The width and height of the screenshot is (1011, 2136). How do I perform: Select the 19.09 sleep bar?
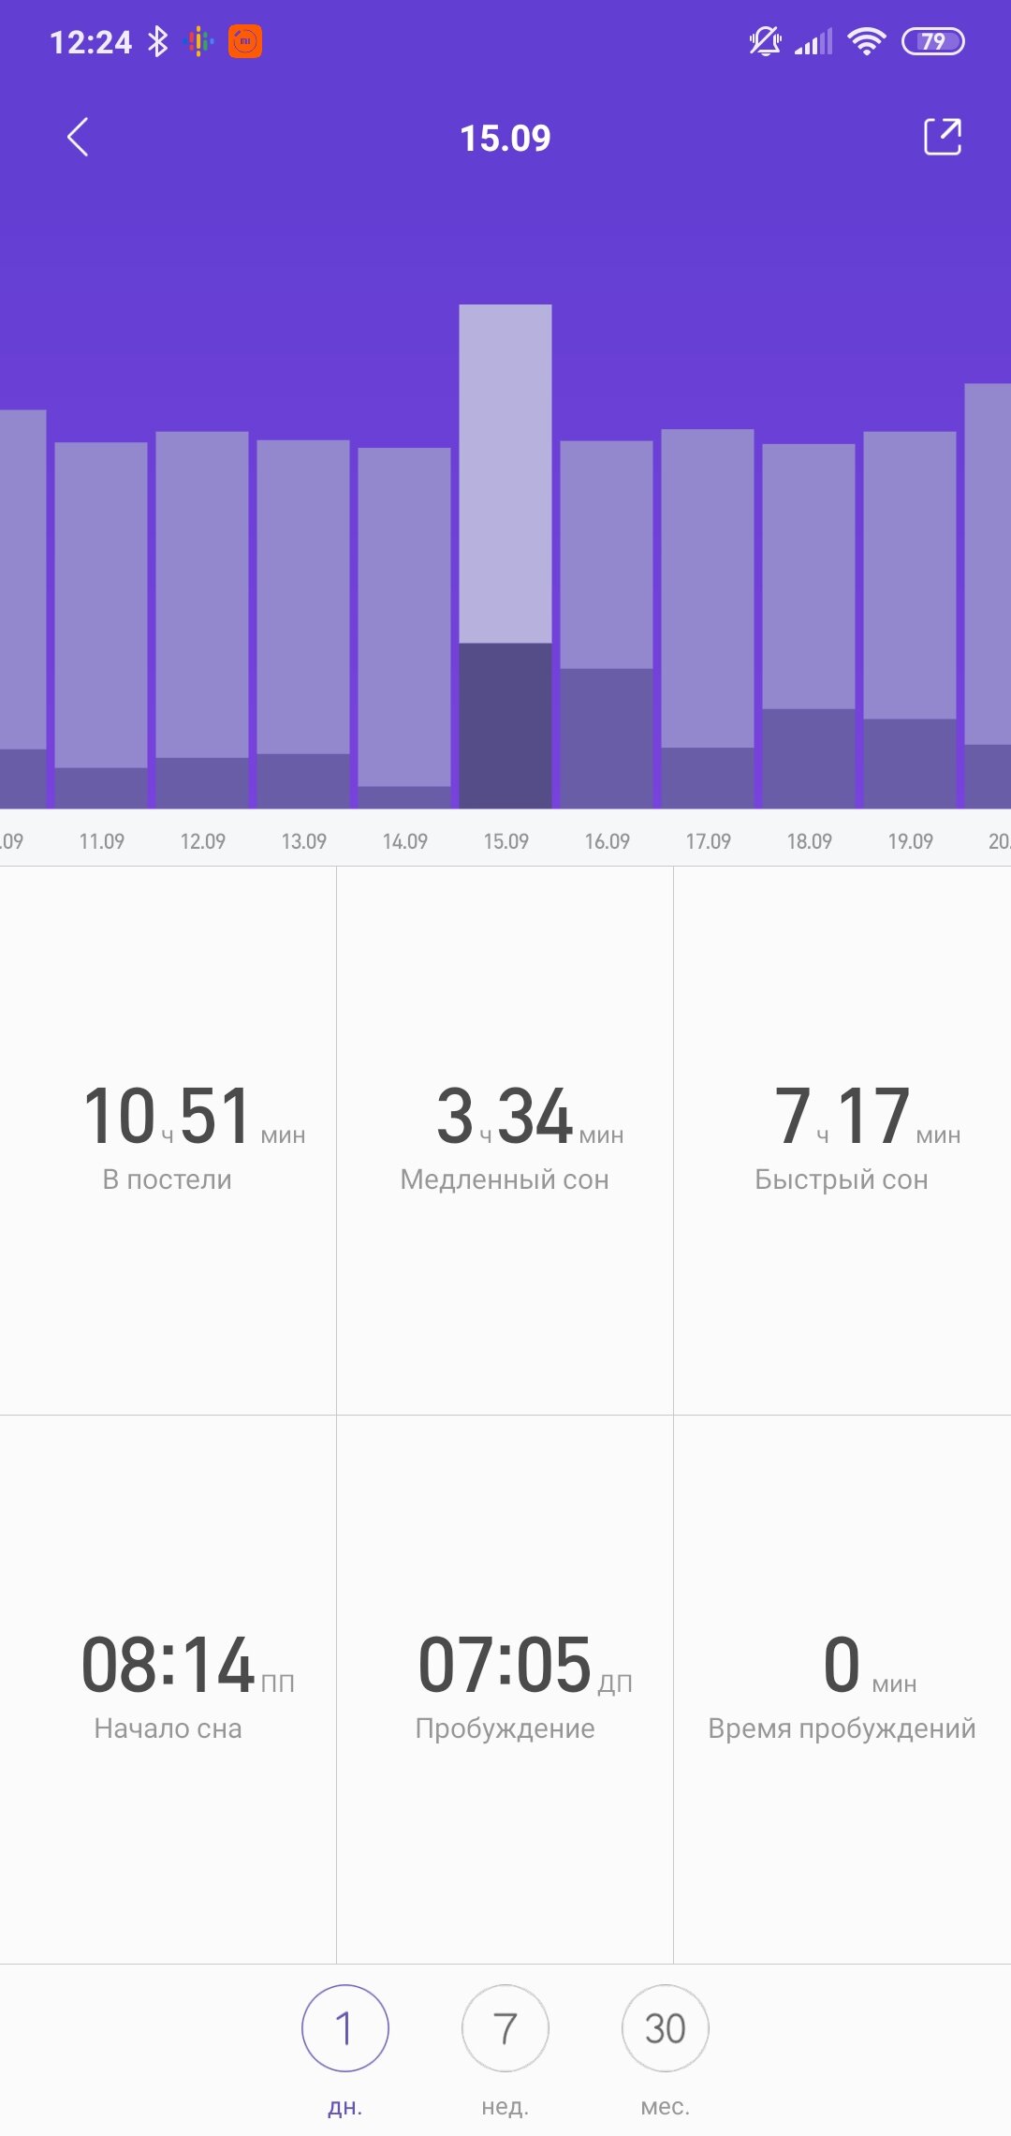click(x=910, y=619)
